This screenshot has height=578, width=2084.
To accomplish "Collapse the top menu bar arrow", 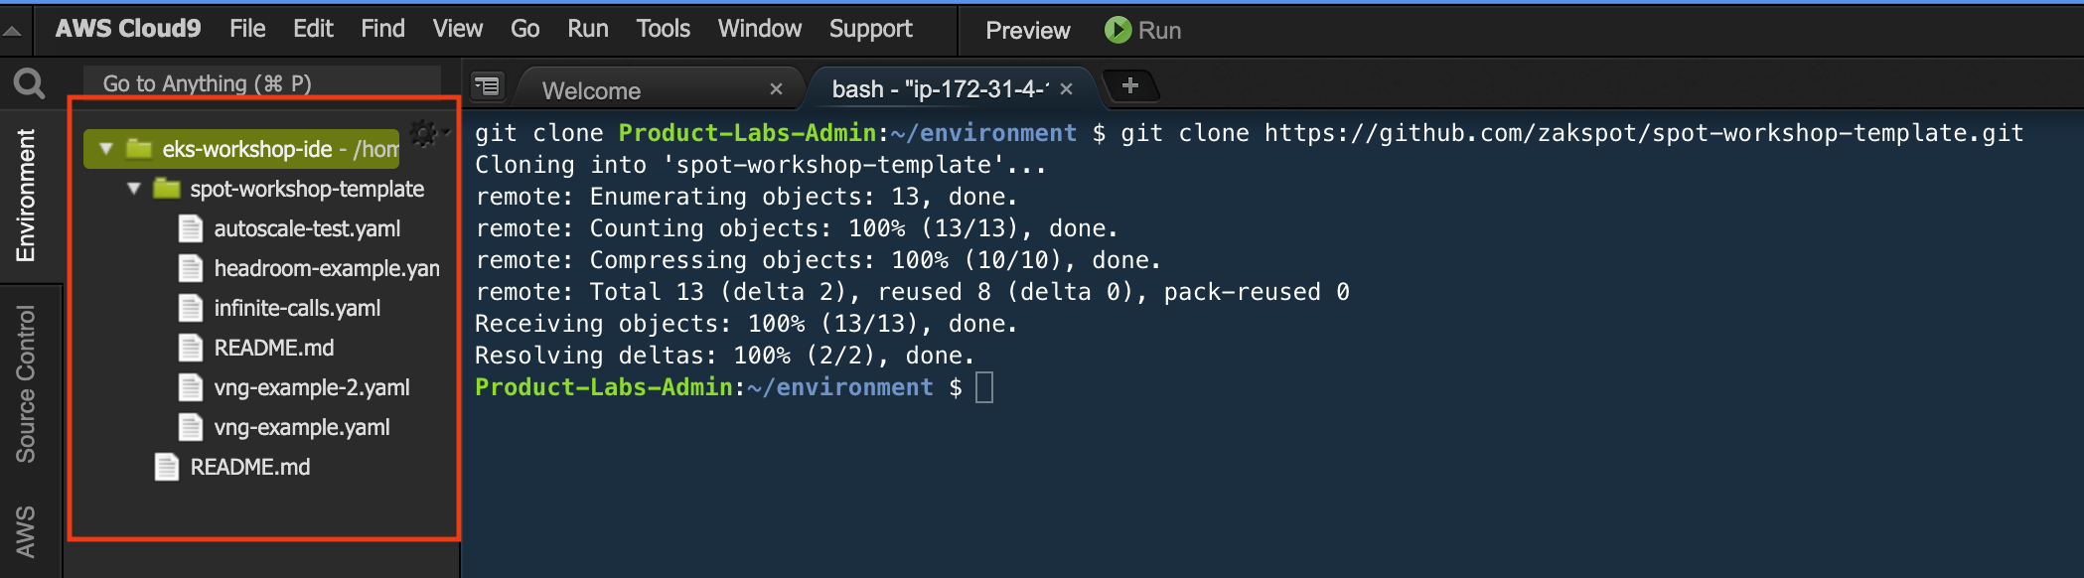I will [x=13, y=31].
